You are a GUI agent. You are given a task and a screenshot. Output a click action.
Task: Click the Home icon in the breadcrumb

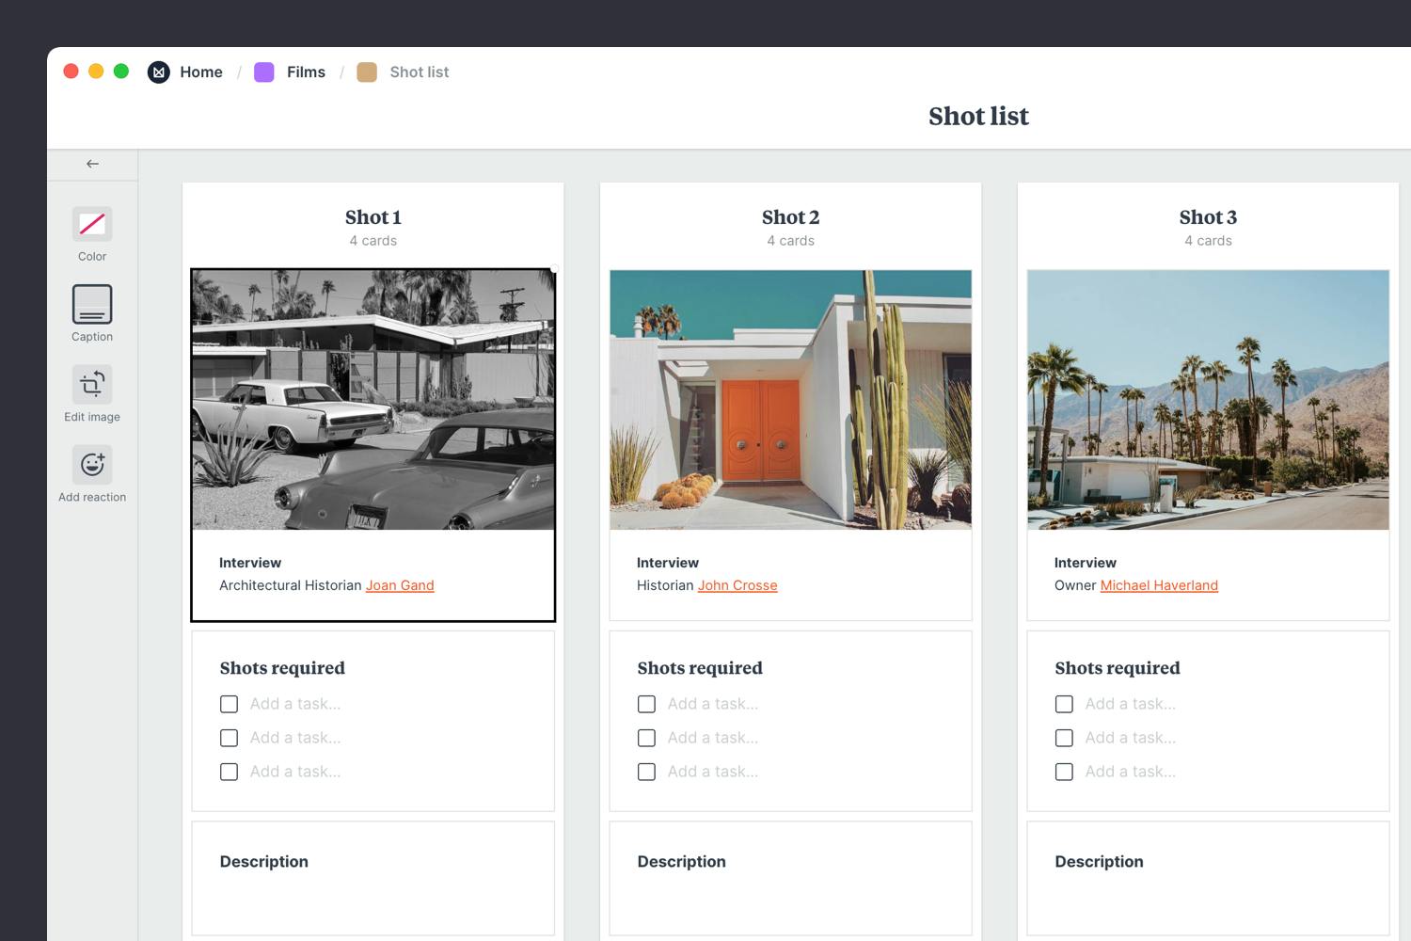click(x=158, y=72)
